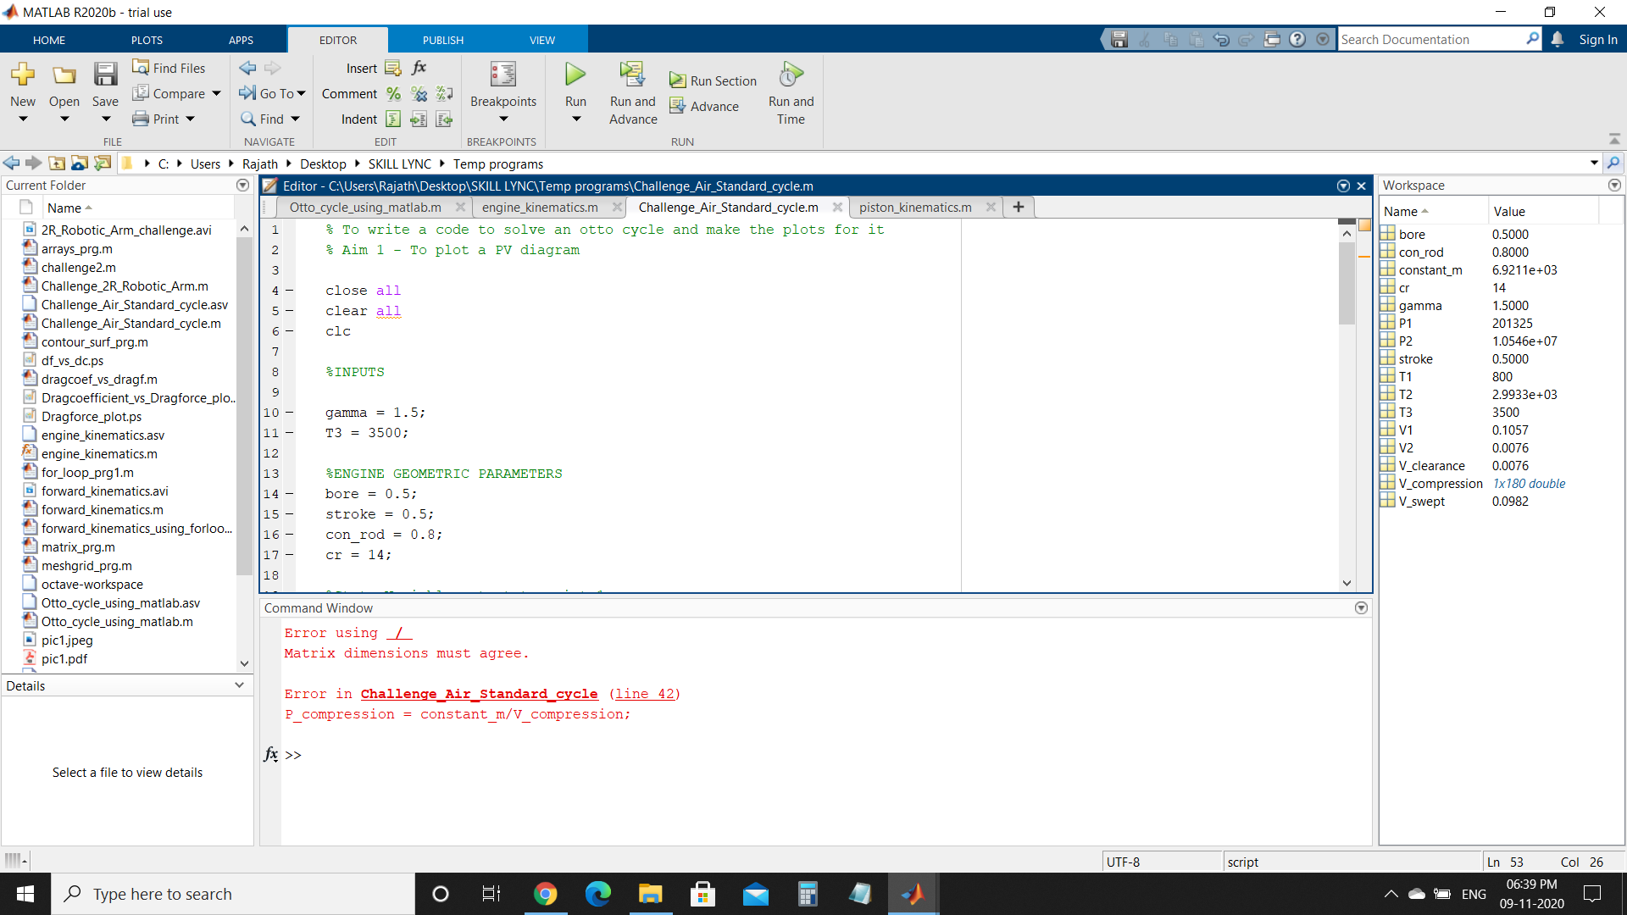Viewport: 1627px width, 915px height.
Task: Click the line 42 error link
Action: coord(644,694)
